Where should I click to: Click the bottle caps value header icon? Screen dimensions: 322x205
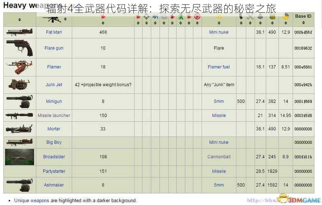tap(272, 17)
